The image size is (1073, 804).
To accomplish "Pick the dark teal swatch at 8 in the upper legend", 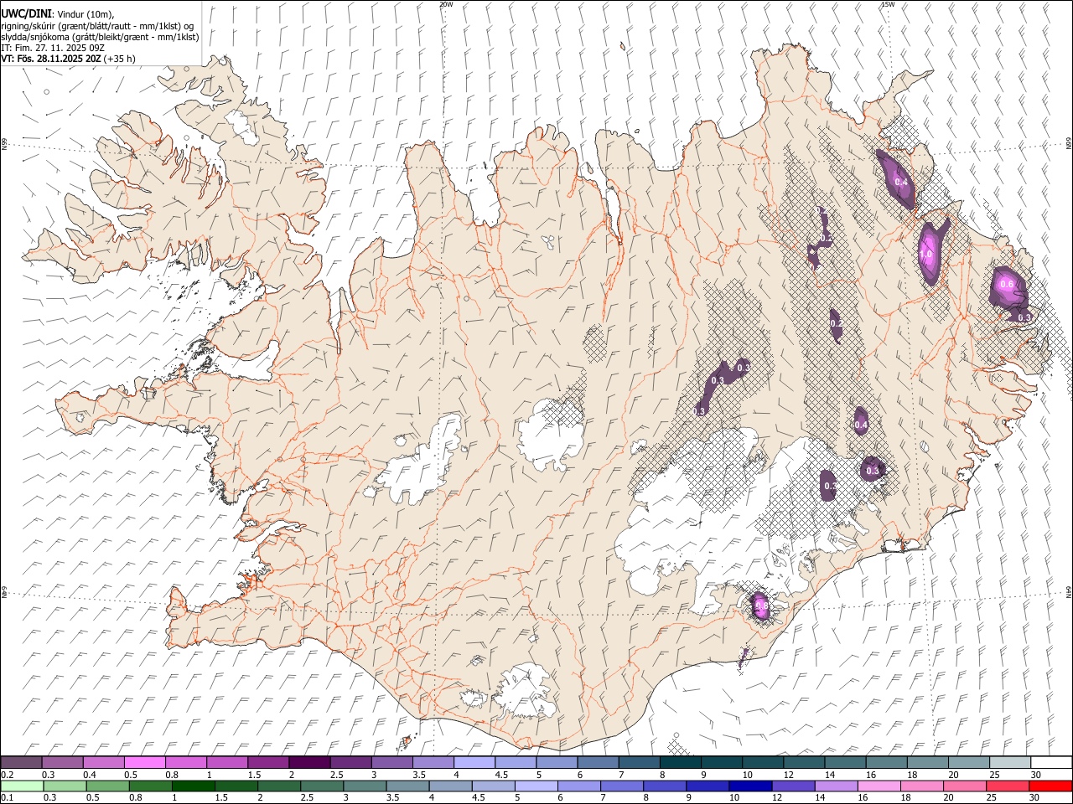I will point(681,763).
